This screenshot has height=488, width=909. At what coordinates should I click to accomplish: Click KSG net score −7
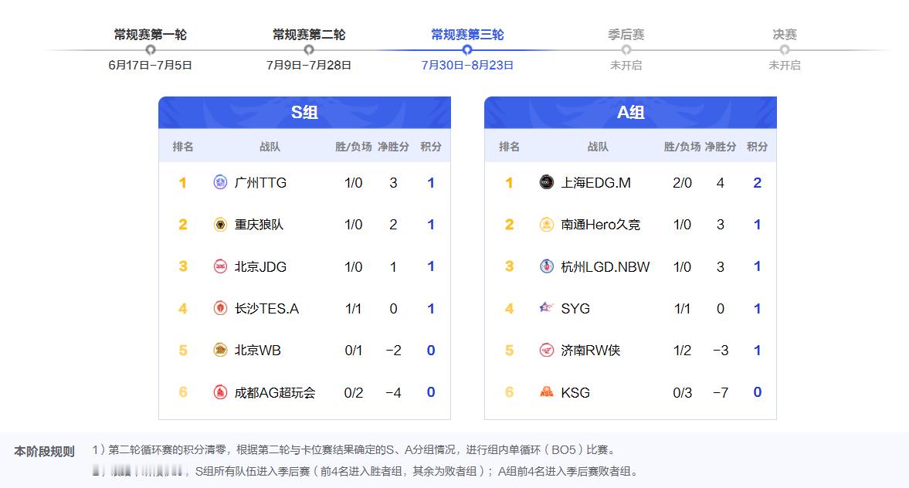721,392
